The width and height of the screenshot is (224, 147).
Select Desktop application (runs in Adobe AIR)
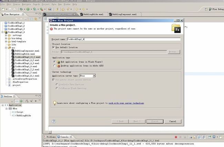click(54, 66)
